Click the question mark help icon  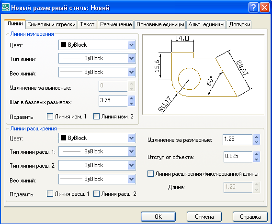pyautogui.click(x=253, y=8)
